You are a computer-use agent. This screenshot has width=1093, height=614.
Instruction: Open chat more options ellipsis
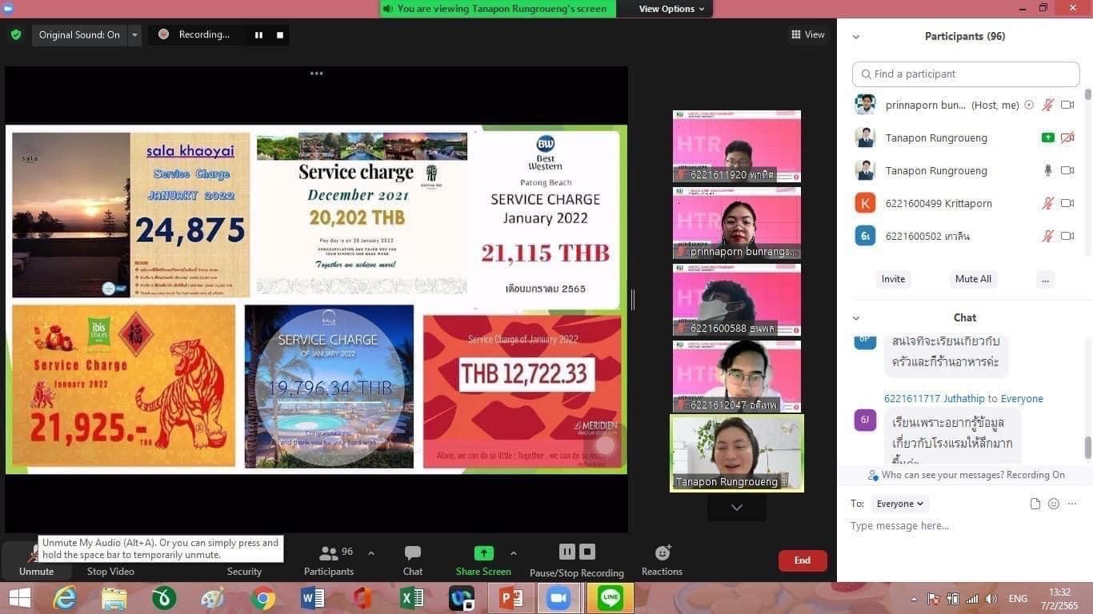[1072, 504]
